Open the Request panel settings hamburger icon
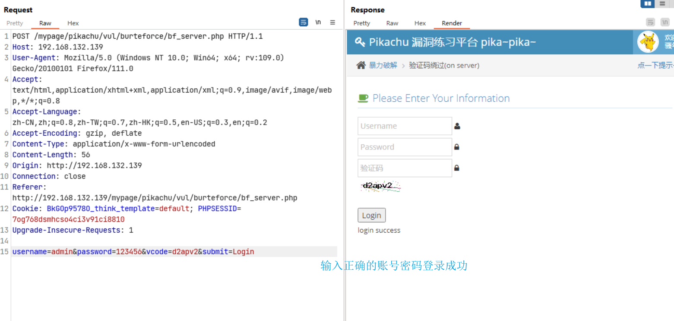This screenshot has width=674, height=321. coord(332,22)
